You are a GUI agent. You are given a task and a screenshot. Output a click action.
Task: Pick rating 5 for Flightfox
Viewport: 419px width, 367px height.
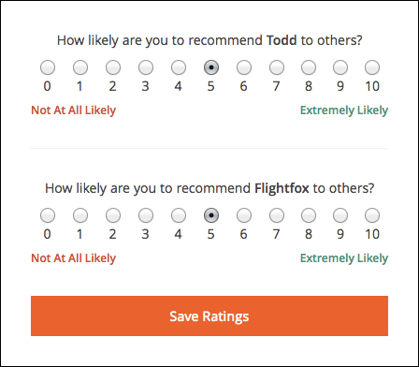click(x=211, y=215)
